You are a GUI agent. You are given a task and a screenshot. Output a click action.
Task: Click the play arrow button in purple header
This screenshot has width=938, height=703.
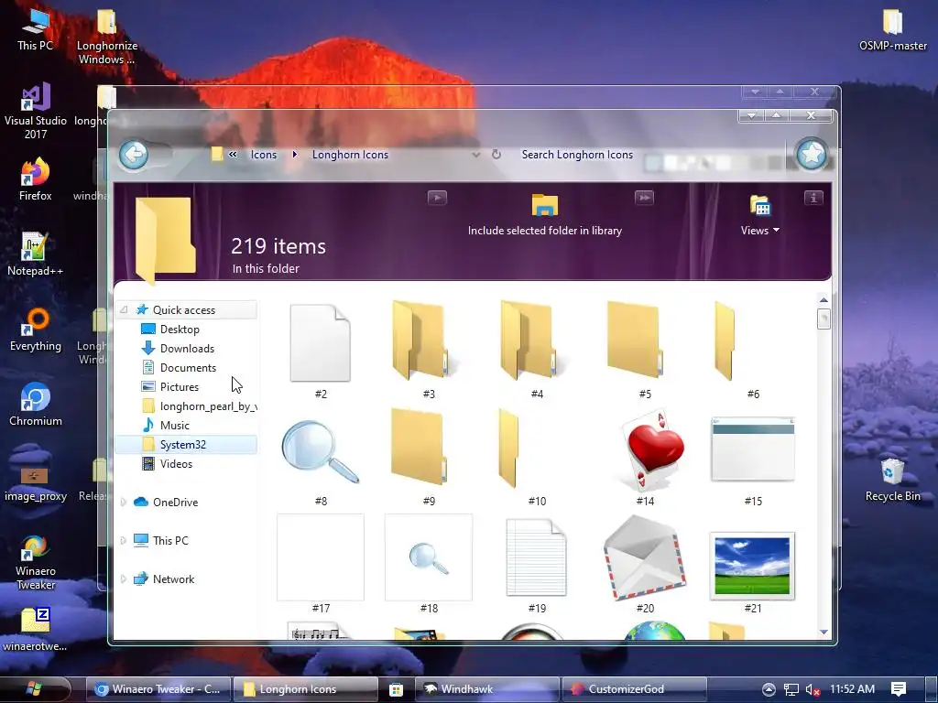click(x=437, y=198)
